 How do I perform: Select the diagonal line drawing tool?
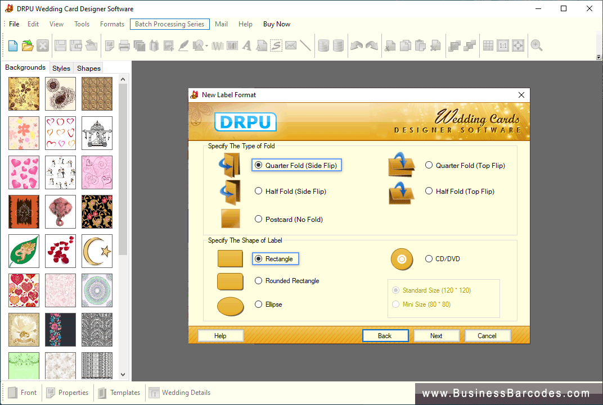[305, 45]
